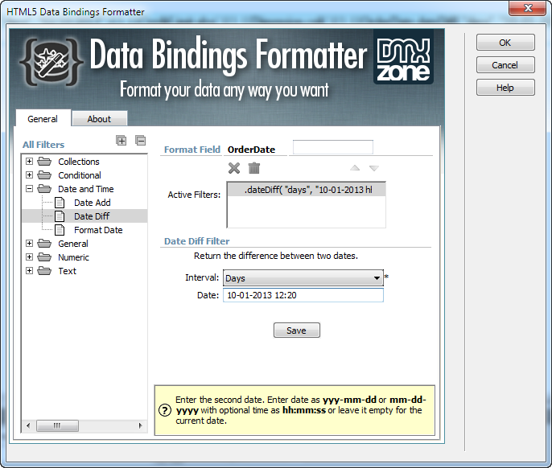
Task: Click the OrderDate field name
Action: 251,150
